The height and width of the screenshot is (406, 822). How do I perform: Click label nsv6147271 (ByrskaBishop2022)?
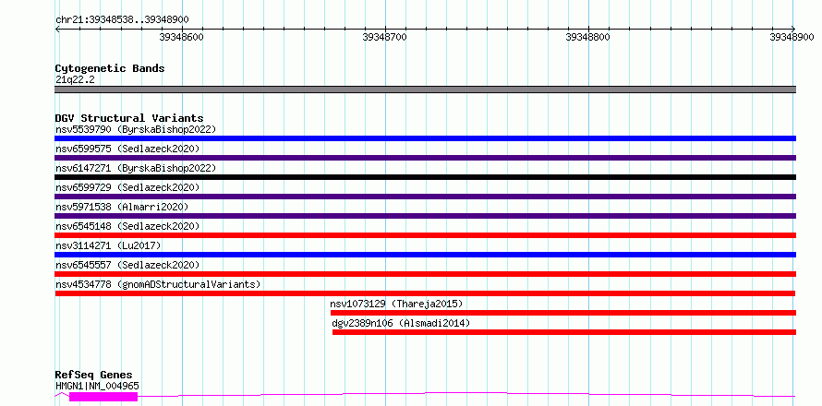point(136,168)
